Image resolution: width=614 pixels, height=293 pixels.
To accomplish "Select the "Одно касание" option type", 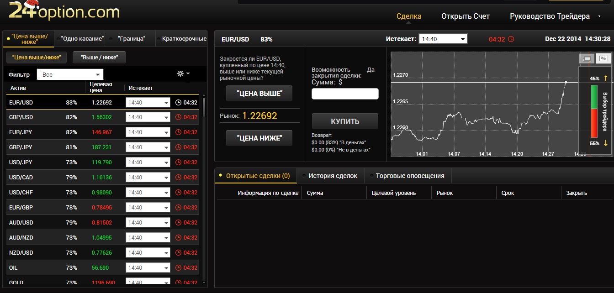I will [x=82, y=39].
